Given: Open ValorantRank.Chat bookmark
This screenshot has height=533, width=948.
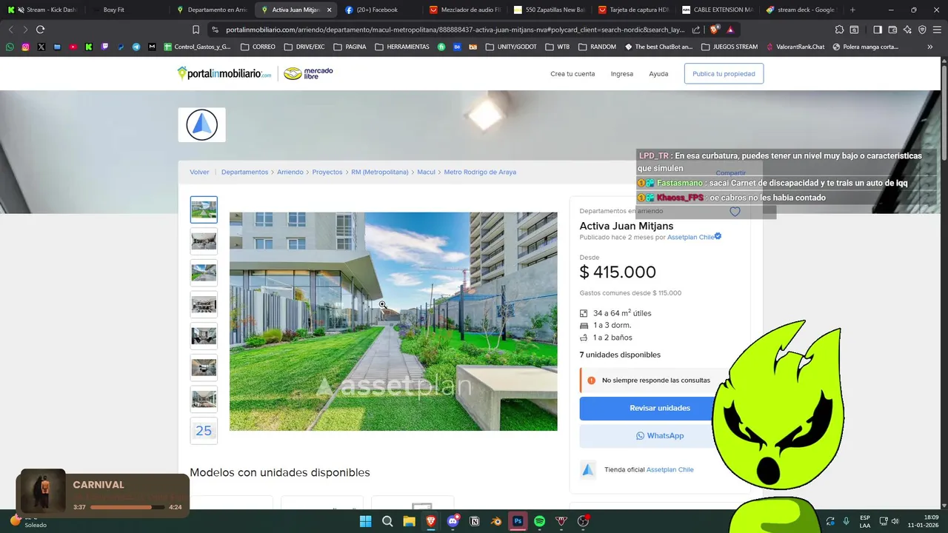Looking at the screenshot, I should coord(795,47).
